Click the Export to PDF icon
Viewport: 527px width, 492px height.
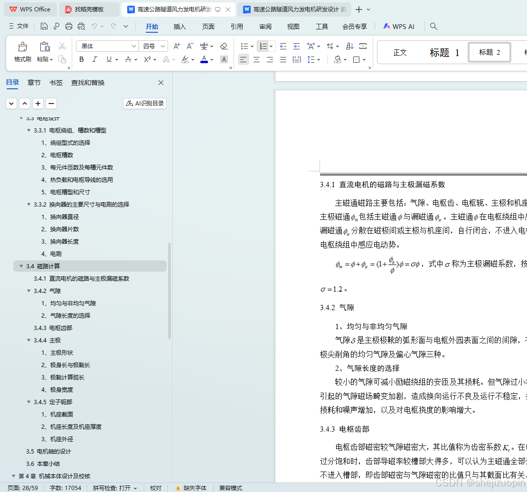(56, 26)
